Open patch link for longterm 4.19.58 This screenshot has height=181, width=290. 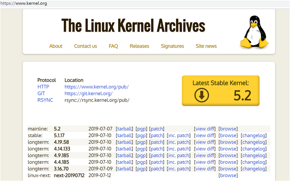(x=157, y=142)
